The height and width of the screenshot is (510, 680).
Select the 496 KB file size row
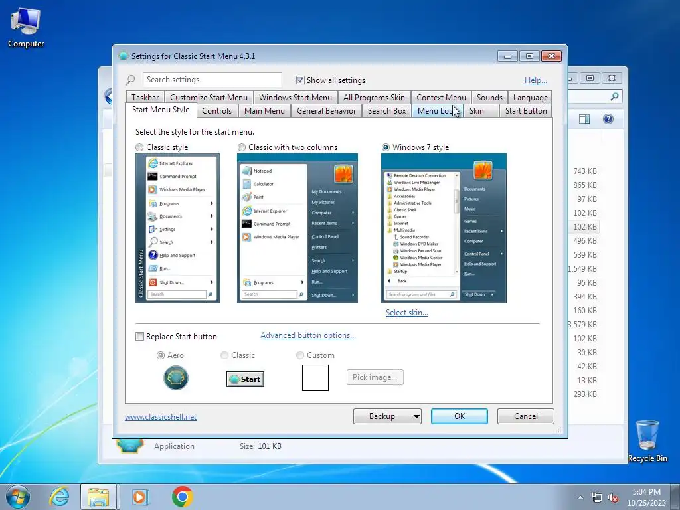coord(585,240)
